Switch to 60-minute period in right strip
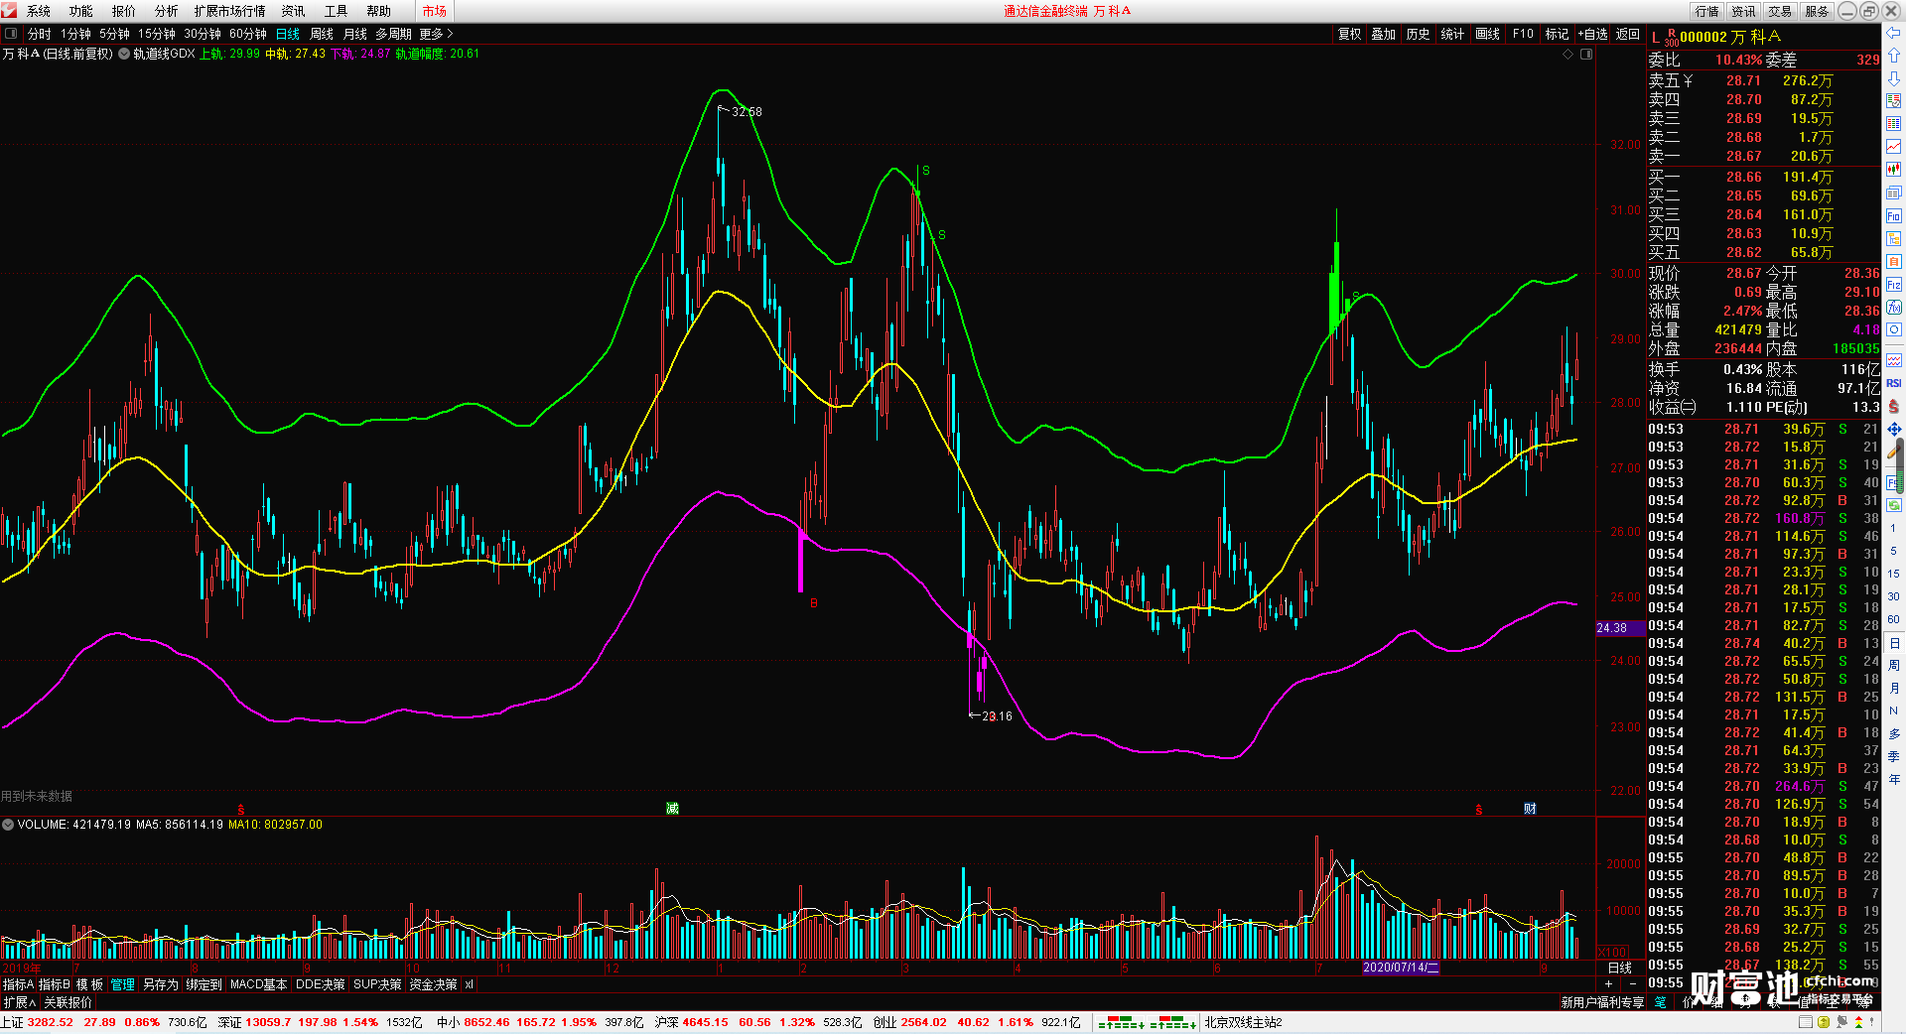The height and width of the screenshot is (1034, 1906). (1894, 619)
